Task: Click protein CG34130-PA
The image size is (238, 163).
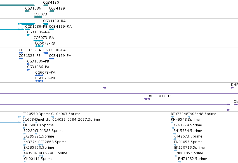Action: [46, 53]
